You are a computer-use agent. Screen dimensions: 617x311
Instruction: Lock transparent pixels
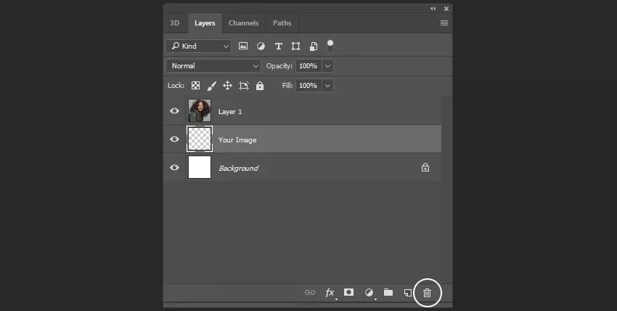[x=195, y=86]
